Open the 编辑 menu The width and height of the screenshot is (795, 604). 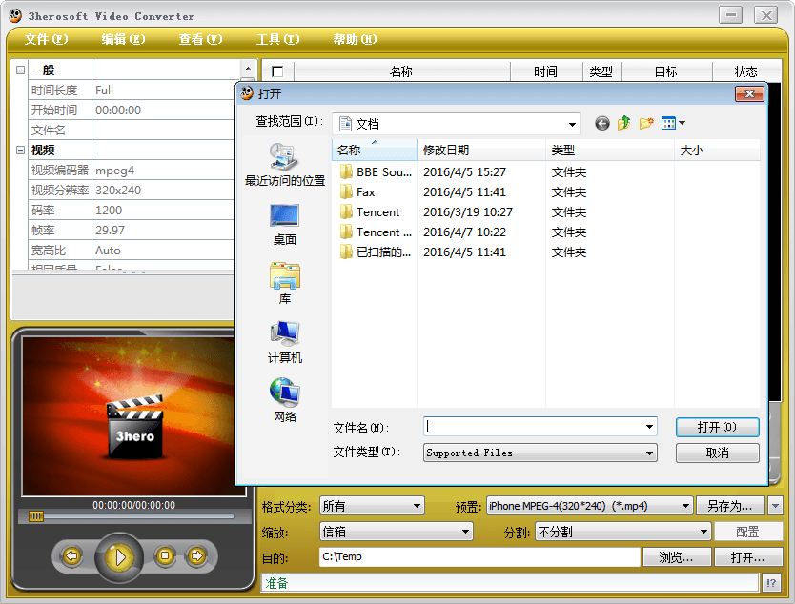[x=123, y=39]
